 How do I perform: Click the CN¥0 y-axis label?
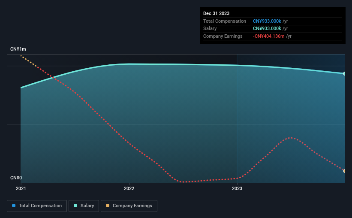click(x=16, y=178)
